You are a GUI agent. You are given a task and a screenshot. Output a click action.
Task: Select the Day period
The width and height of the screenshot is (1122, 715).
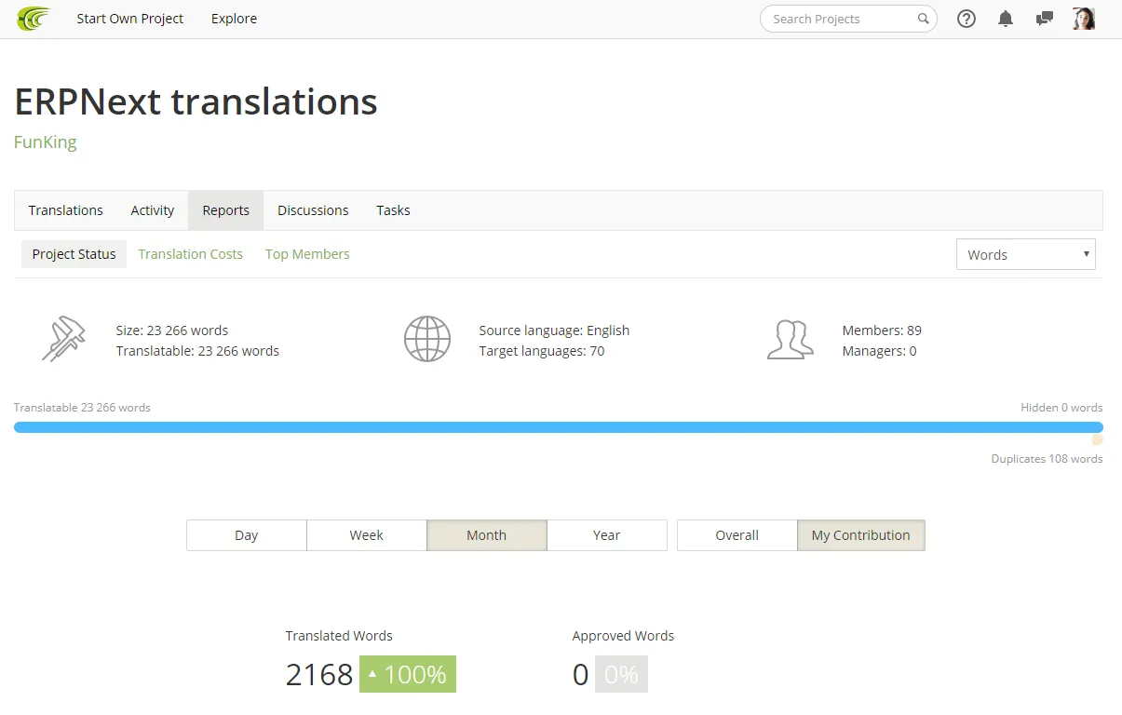[247, 535]
